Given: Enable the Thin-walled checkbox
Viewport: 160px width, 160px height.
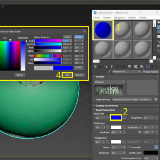Looking at the screenshot, I should click(x=128, y=147).
